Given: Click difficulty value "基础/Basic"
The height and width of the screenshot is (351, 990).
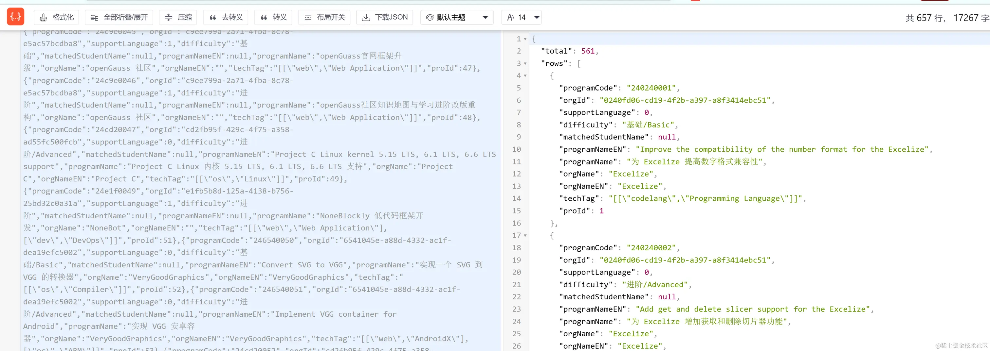Looking at the screenshot, I should click(648, 125).
